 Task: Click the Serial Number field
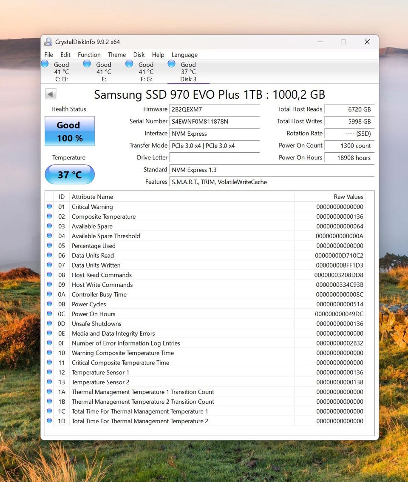coord(215,121)
